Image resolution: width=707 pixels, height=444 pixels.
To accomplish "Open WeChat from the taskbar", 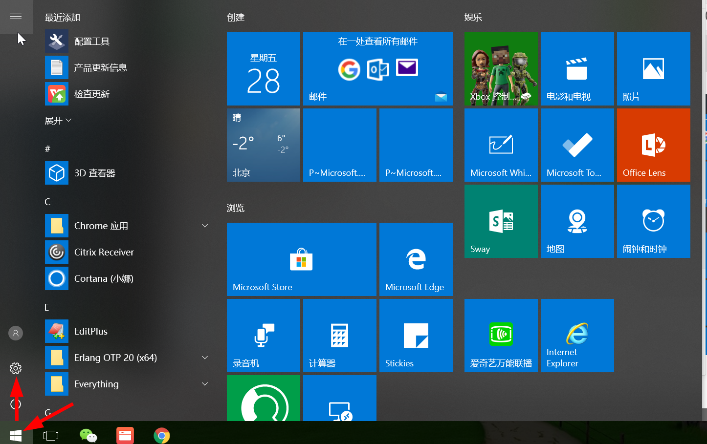I will (x=88, y=435).
